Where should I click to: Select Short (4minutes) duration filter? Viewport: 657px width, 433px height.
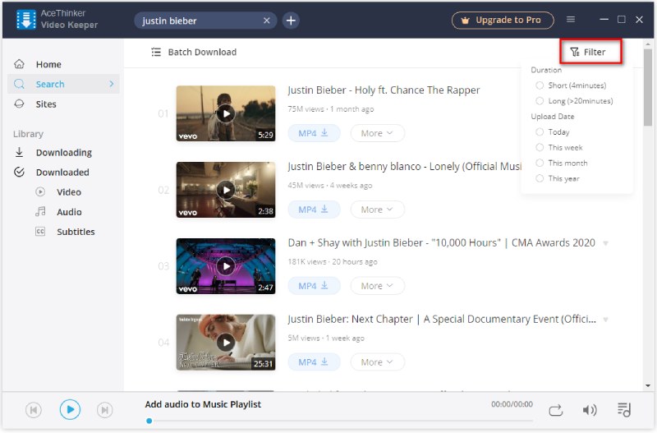[x=571, y=85]
